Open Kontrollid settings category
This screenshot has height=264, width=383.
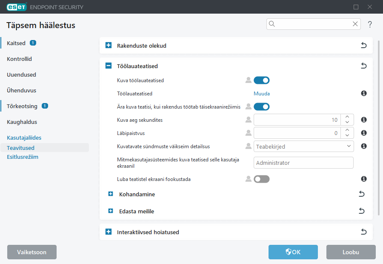pyautogui.click(x=19, y=59)
